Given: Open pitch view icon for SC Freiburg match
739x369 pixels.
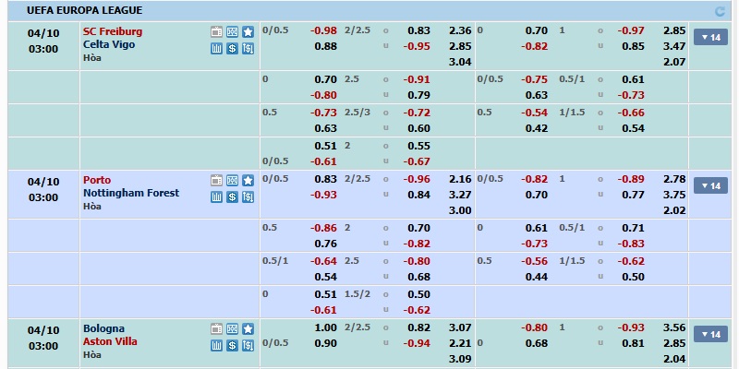Looking at the screenshot, I should (233, 32).
